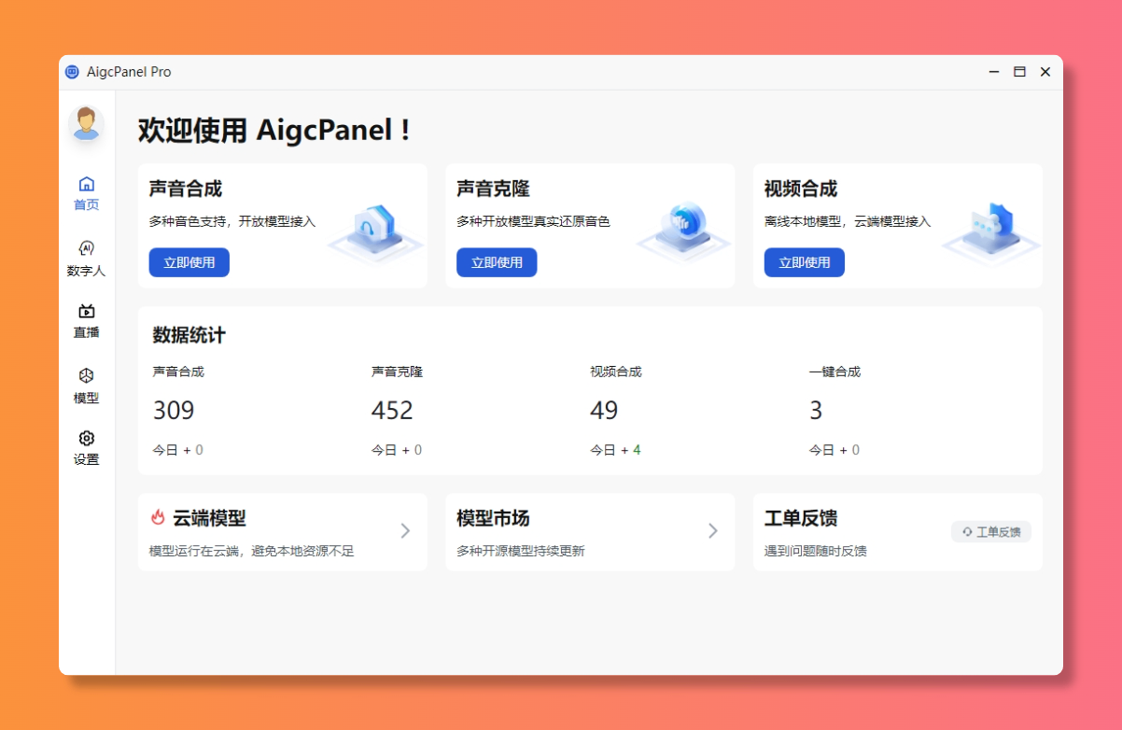Click the flame icon beside 云端模型

pyautogui.click(x=157, y=518)
